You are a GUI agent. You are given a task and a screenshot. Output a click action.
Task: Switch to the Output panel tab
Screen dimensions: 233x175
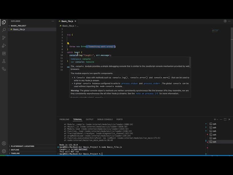pyautogui.click(x=90, y=119)
